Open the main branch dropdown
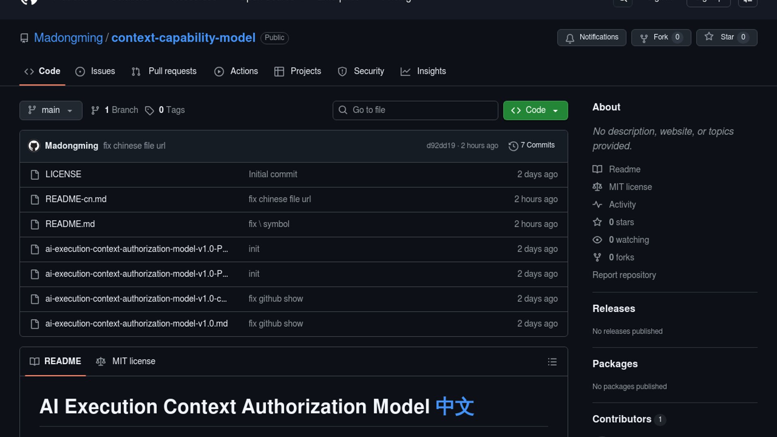The width and height of the screenshot is (777, 437). (x=51, y=110)
